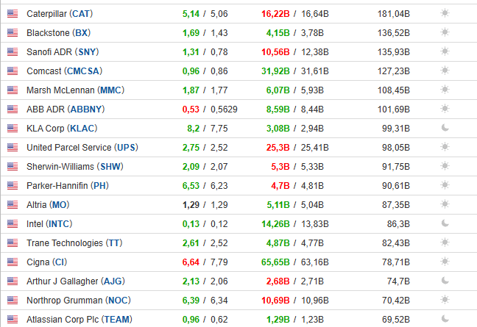Viewport: 477px width, 327px height.
Task: Click the sun icon in the Sherwin-Williams row
Action: coord(445,166)
